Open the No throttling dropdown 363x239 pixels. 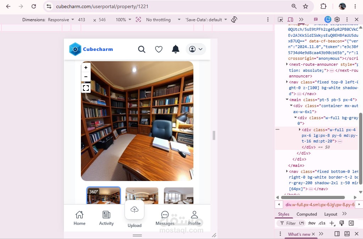(x=163, y=19)
